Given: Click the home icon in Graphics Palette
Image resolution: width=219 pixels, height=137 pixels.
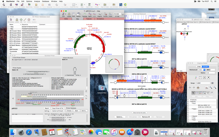Looking at the screenshot, I should (198, 88).
